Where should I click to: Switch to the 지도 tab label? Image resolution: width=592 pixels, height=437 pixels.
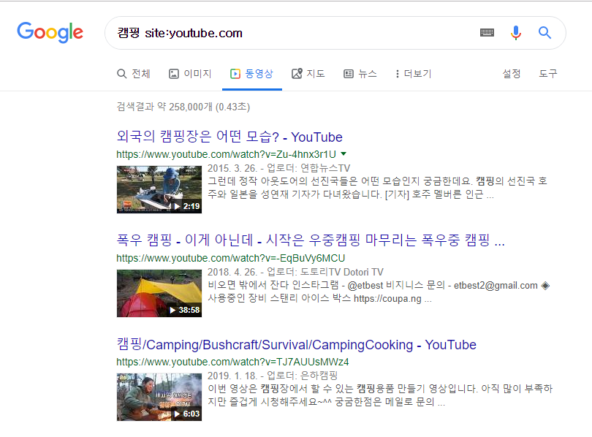click(316, 74)
